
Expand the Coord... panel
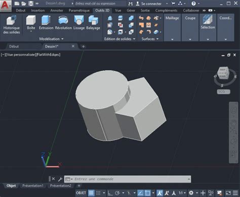coord(226,39)
